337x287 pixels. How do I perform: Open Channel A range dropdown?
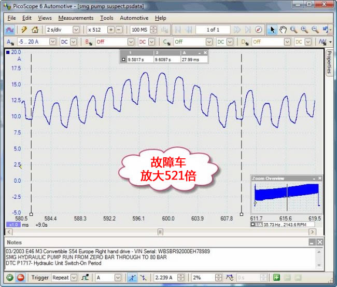coord(51,42)
